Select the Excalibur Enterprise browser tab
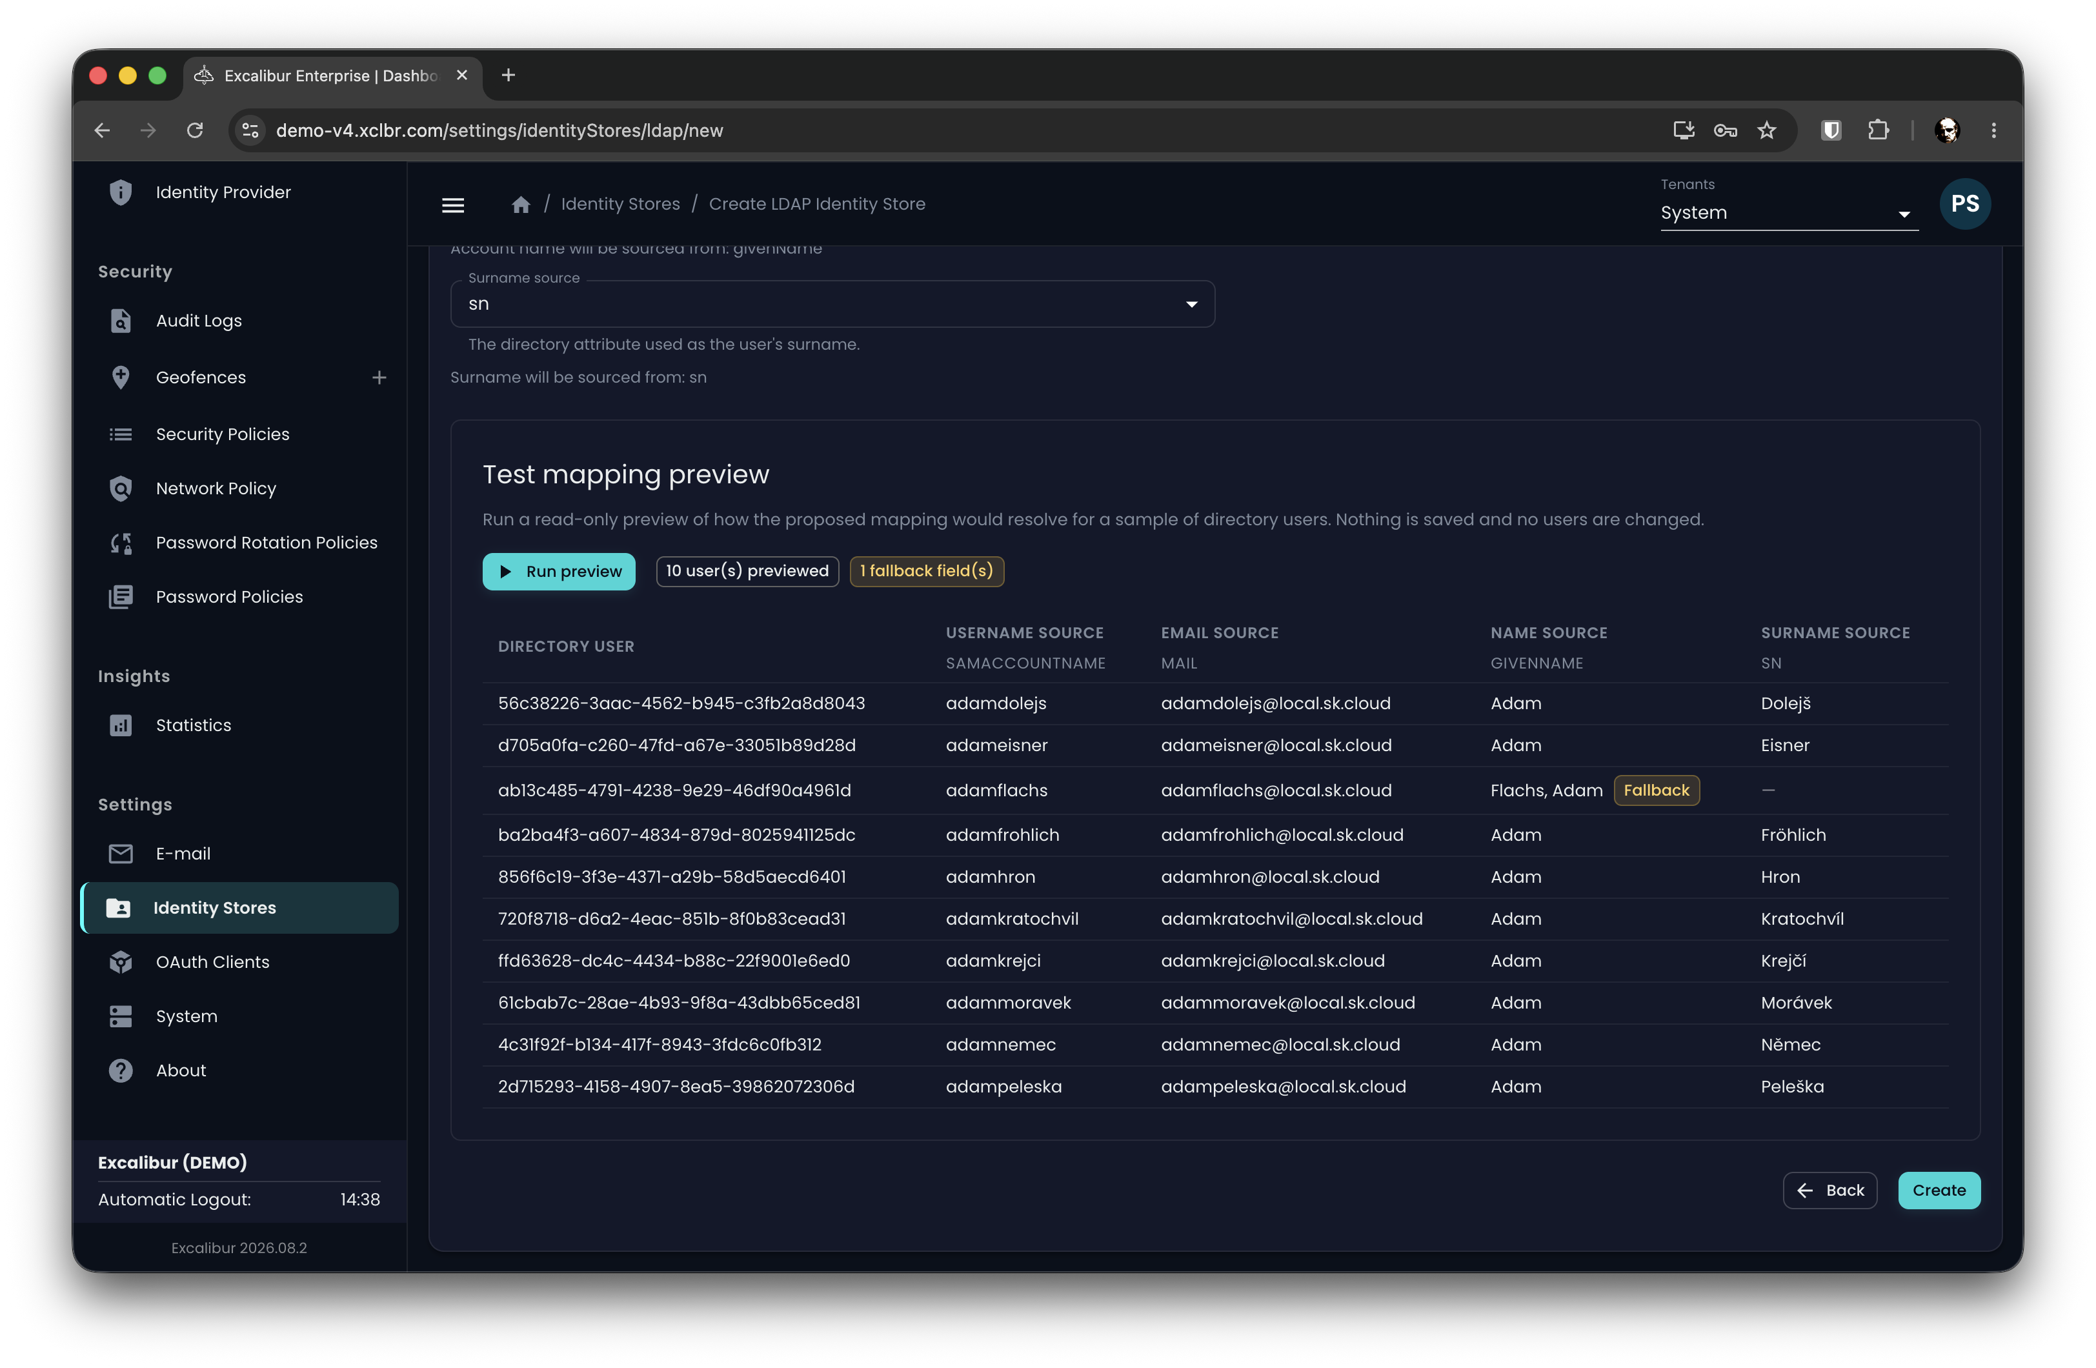 332,75
